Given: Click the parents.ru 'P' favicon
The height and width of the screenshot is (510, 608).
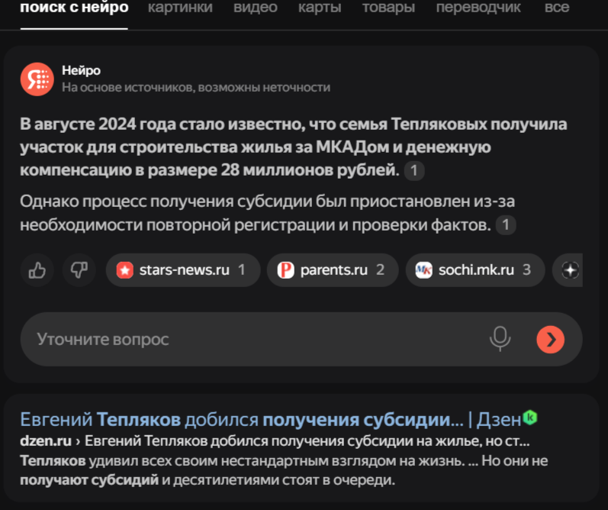Looking at the screenshot, I should pos(286,270).
